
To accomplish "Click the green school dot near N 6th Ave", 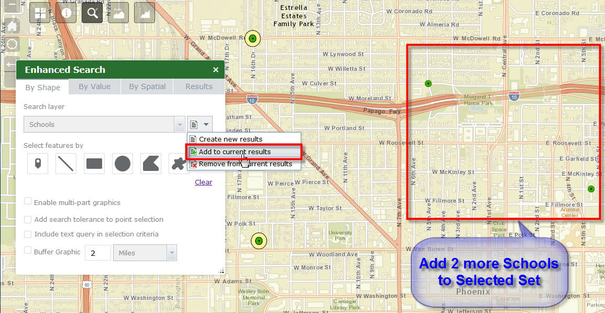I will click(427, 83).
